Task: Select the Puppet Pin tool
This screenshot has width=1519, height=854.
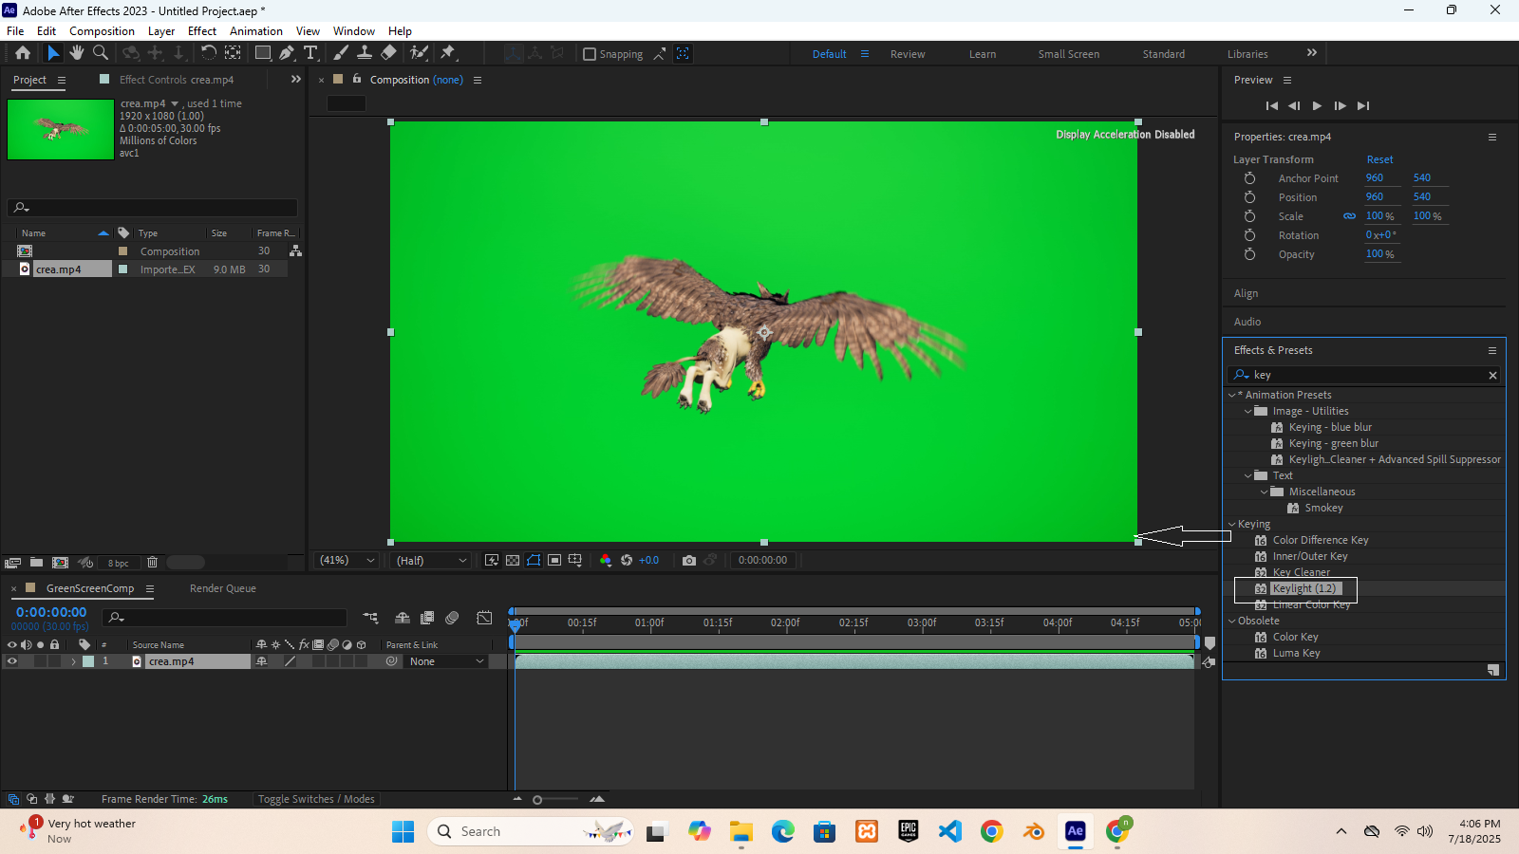Action: (449, 53)
